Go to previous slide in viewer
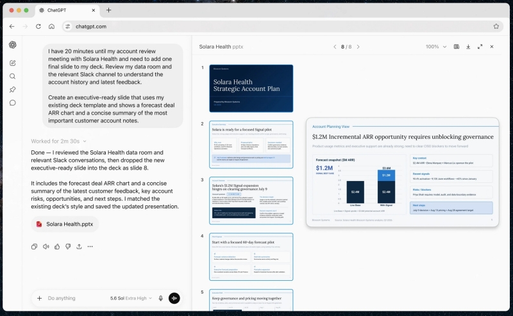 coord(335,47)
